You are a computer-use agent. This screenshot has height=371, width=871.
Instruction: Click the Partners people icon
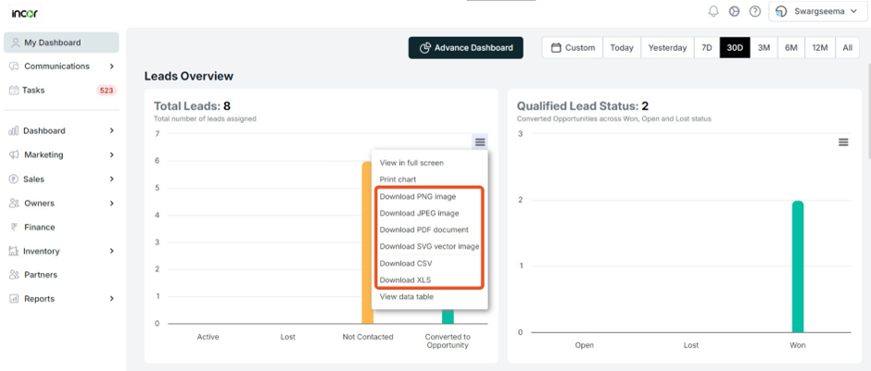pyautogui.click(x=15, y=275)
